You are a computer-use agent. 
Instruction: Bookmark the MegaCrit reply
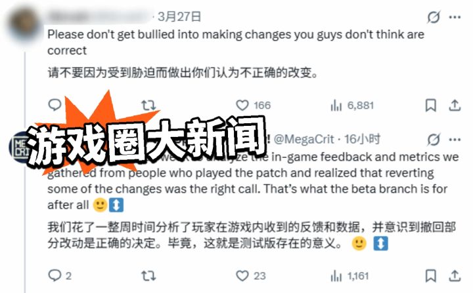pyautogui.click(x=430, y=275)
